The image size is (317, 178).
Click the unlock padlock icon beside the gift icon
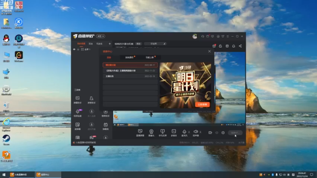220,46
